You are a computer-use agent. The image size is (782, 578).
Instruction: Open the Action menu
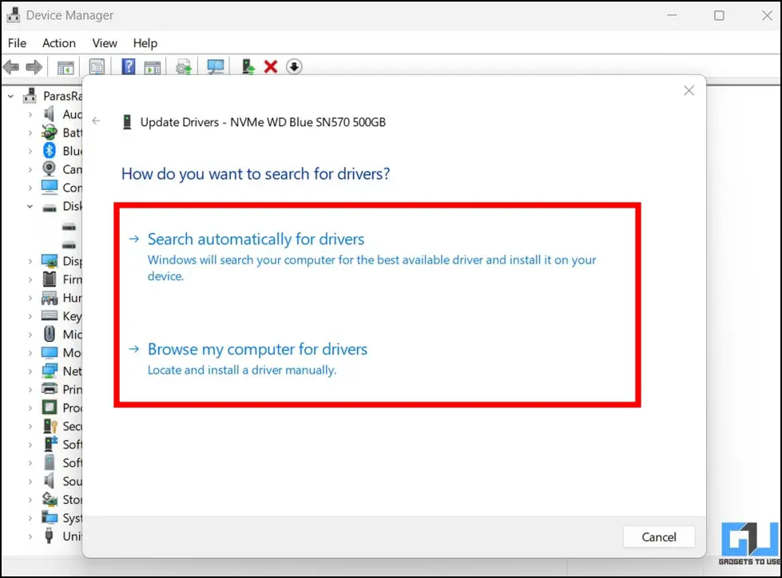pyautogui.click(x=59, y=43)
